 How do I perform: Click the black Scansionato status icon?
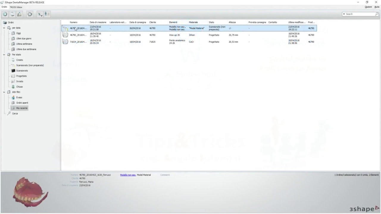click(13, 71)
